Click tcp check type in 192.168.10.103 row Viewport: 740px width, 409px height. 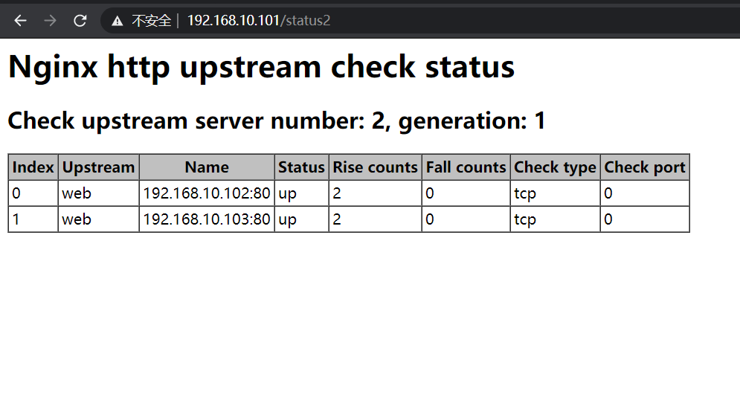(x=555, y=219)
